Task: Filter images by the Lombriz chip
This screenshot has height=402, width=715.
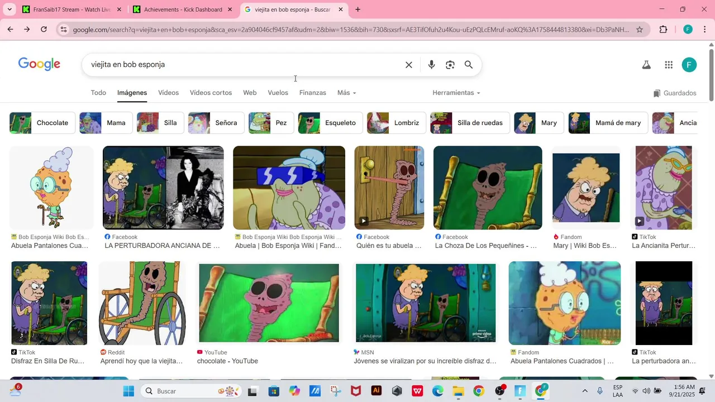Action: 397,123
